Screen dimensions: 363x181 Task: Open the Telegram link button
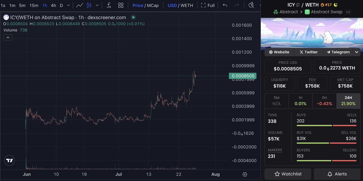[338, 52]
